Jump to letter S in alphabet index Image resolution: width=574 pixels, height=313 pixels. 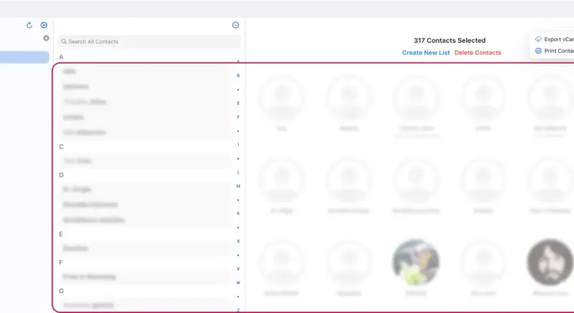(x=238, y=241)
